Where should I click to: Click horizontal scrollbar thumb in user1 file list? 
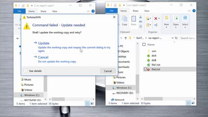click(58, 99)
